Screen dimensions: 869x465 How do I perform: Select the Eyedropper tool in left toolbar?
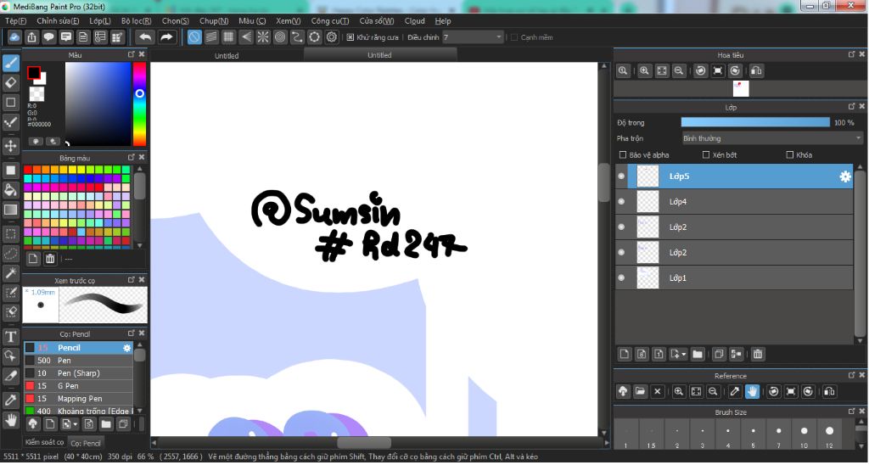[x=10, y=400]
